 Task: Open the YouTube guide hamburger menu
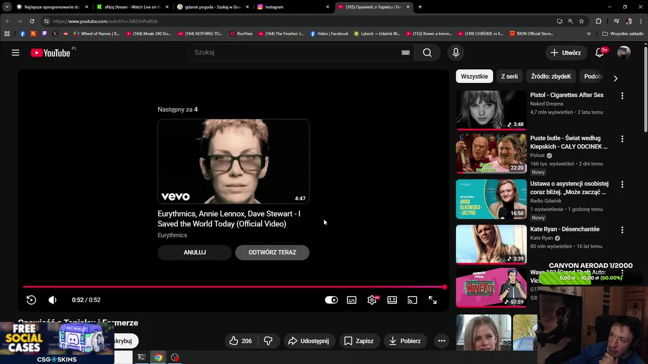pyautogui.click(x=16, y=53)
